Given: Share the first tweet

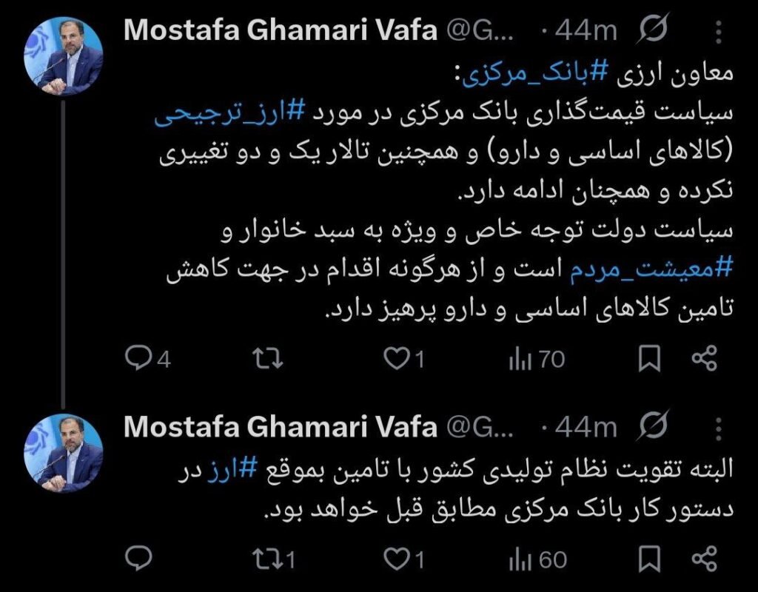Looking at the screenshot, I should pyautogui.click(x=705, y=359).
